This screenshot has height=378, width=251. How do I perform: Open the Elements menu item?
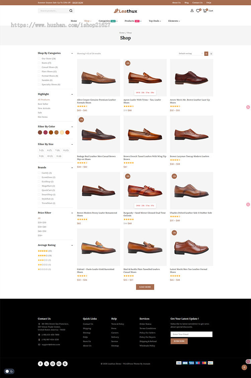pyautogui.click(x=174, y=21)
